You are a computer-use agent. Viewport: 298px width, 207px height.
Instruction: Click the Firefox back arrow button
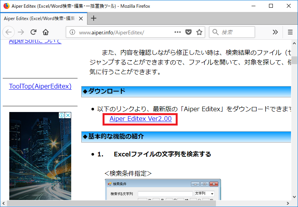(9, 32)
